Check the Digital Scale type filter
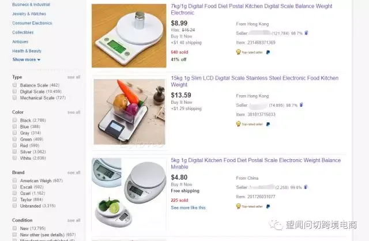This screenshot has width=369, height=241. pyautogui.click(x=14, y=91)
